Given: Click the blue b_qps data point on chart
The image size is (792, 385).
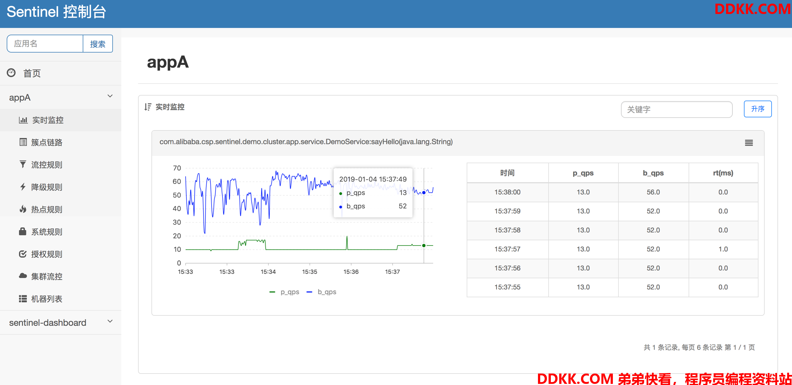Looking at the screenshot, I should pos(424,192).
